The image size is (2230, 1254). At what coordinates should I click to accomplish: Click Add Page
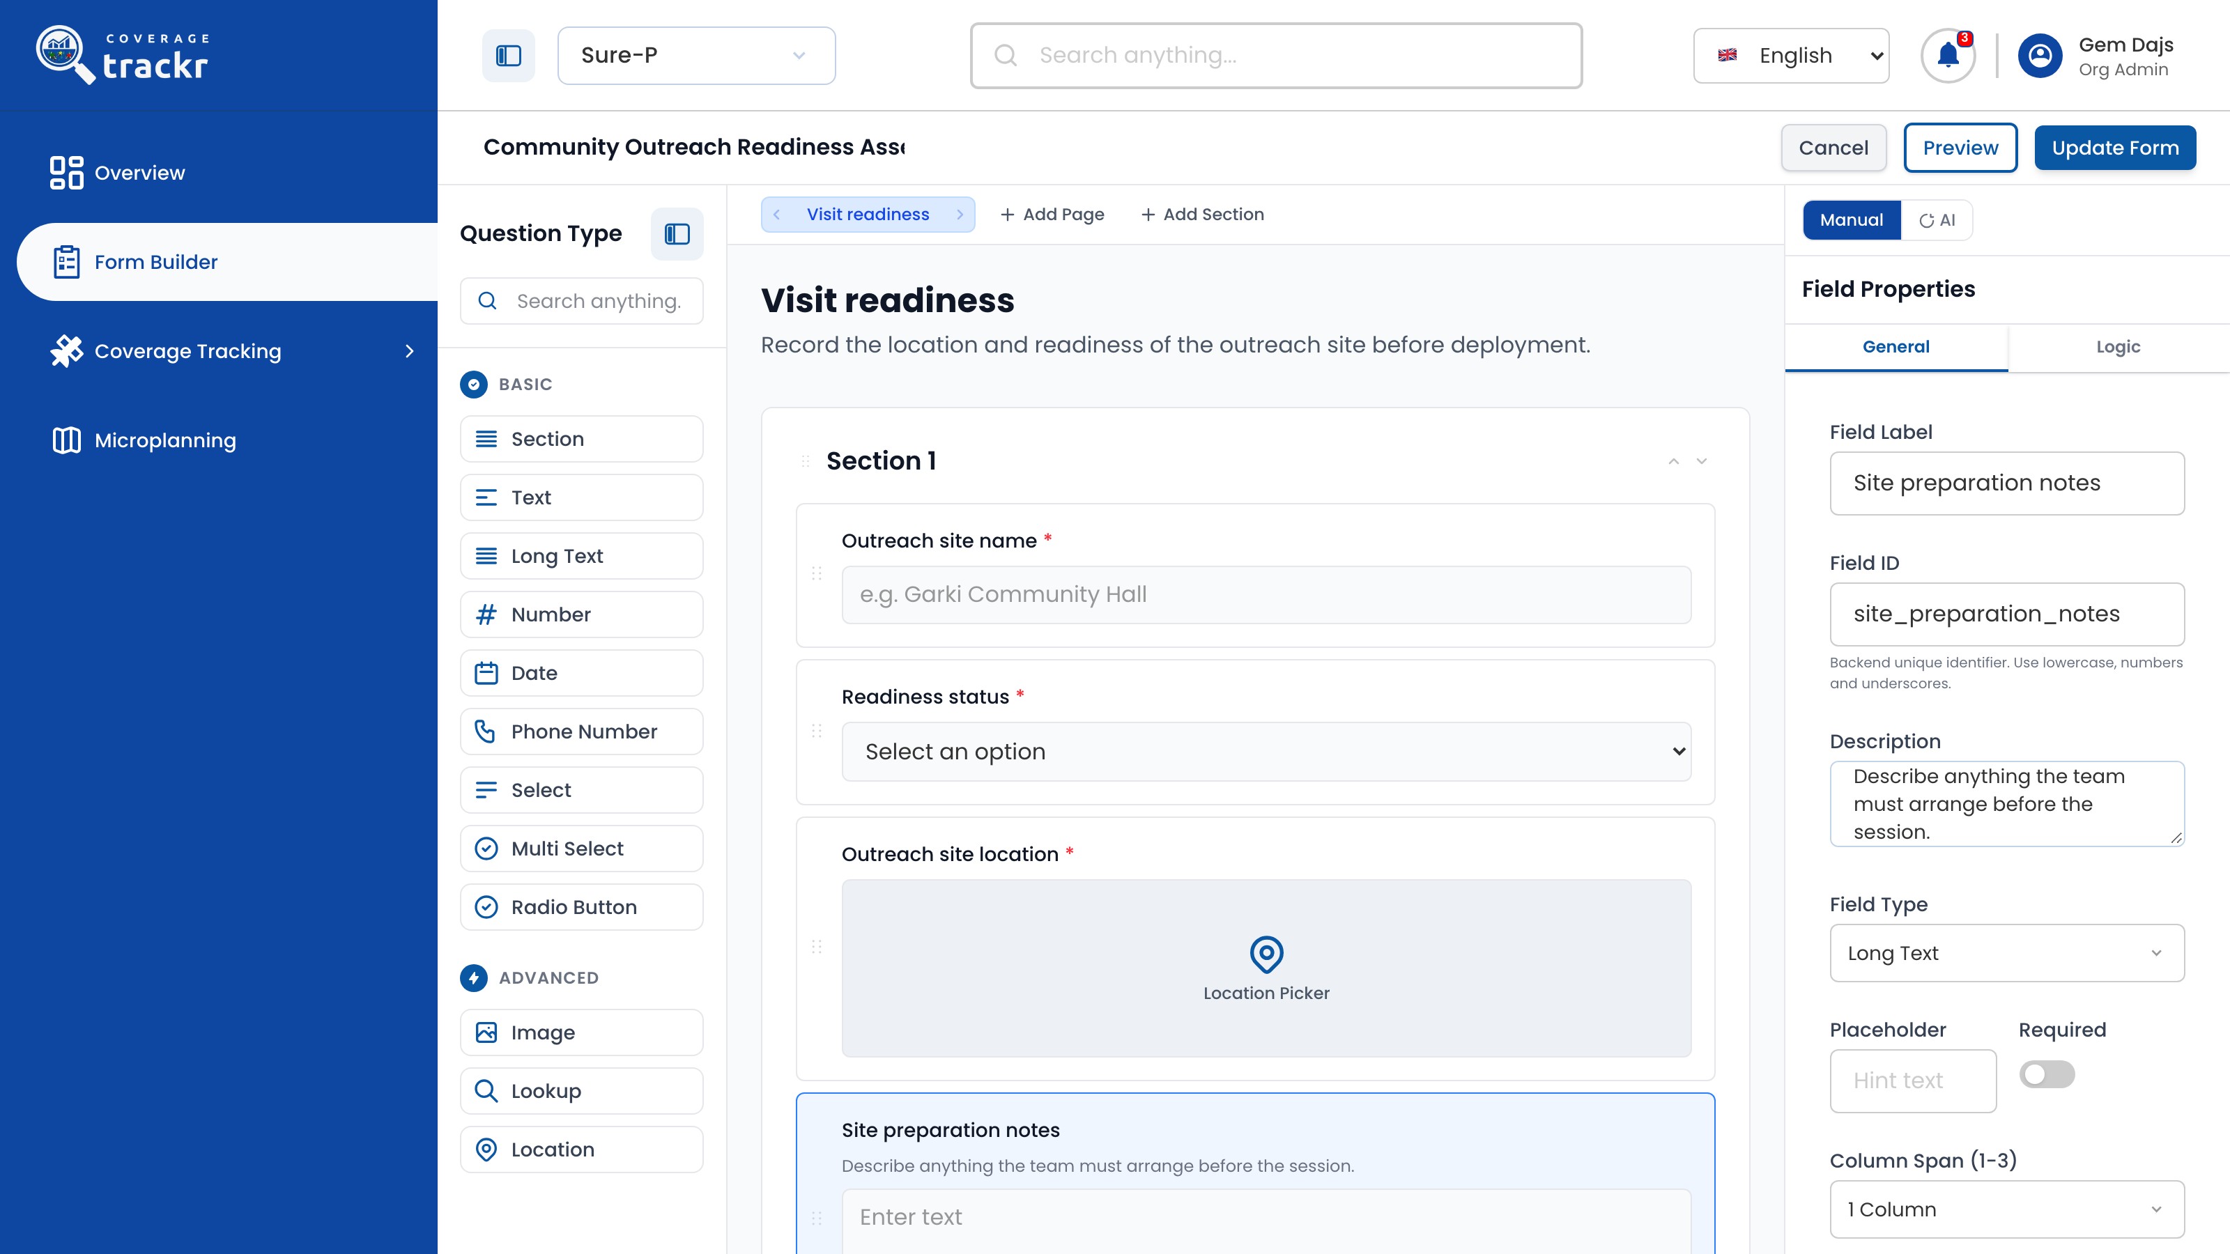pos(1052,215)
